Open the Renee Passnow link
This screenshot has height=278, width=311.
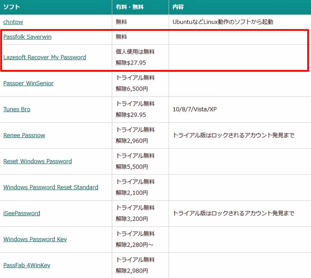[24, 135]
